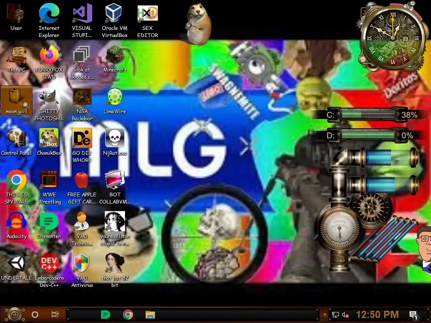The width and height of the screenshot is (431, 323).
Task: Select the moon girl desktop icon
Action: click(x=16, y=100)
